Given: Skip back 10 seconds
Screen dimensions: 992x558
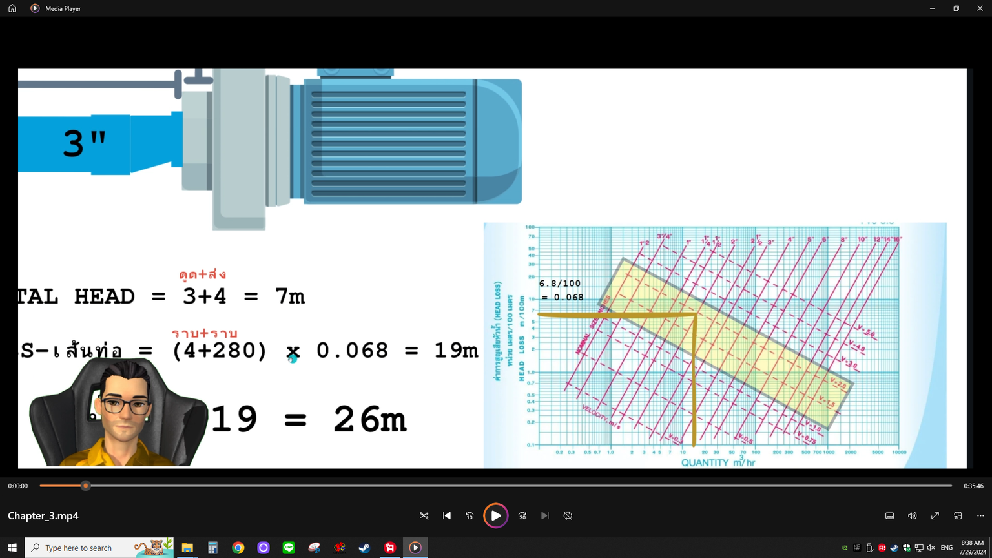Looking at the screenshot, I should pos(470,515).
